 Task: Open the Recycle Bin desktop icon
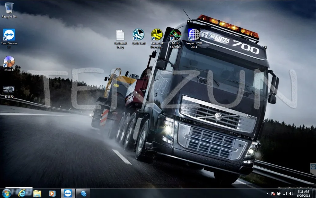9,10
